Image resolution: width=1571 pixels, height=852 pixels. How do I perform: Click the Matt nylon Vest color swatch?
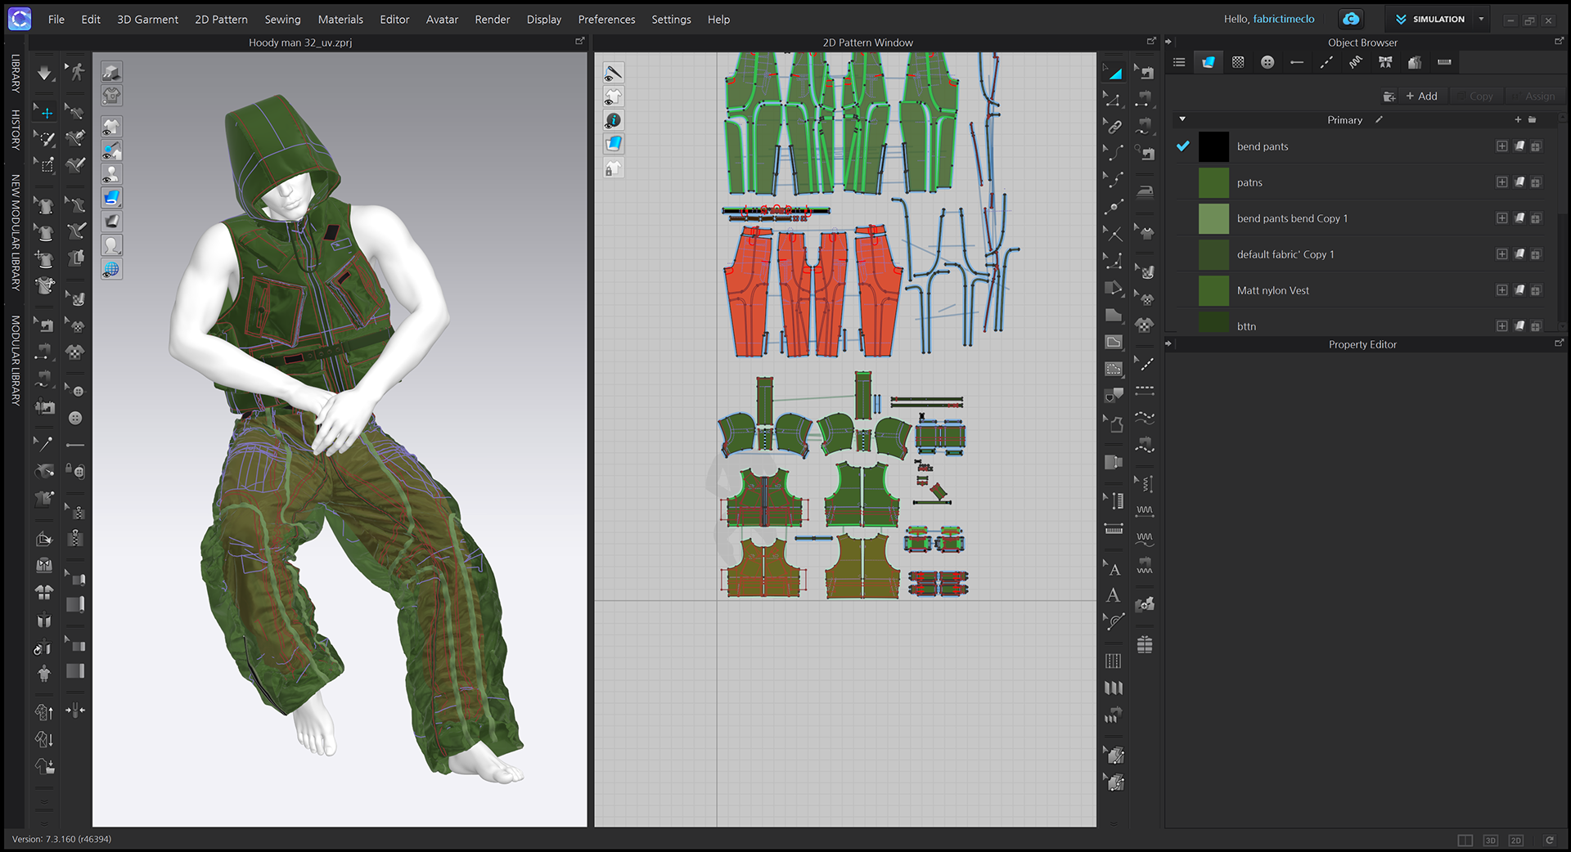(1213, 290)
